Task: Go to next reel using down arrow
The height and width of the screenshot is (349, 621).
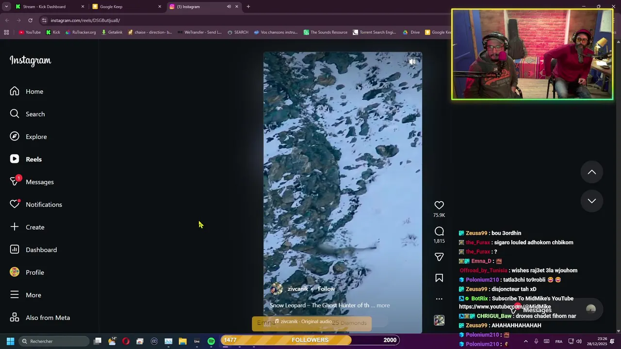Action: pos(592,201)
